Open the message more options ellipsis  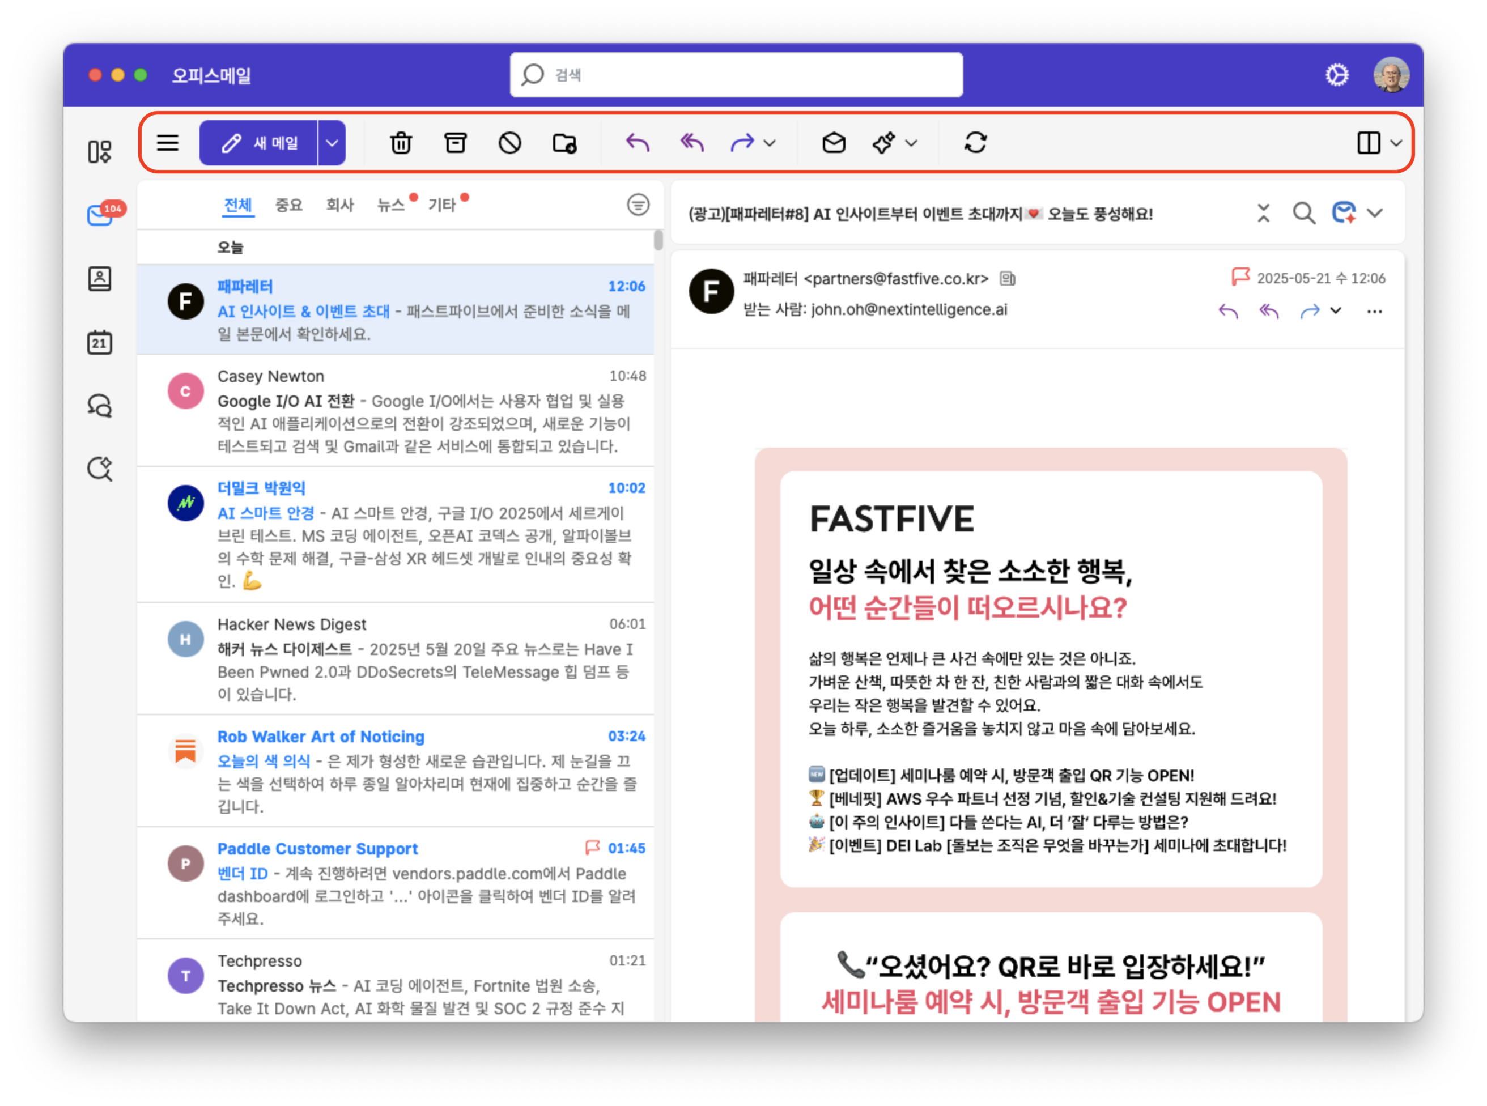[1374, 311]
